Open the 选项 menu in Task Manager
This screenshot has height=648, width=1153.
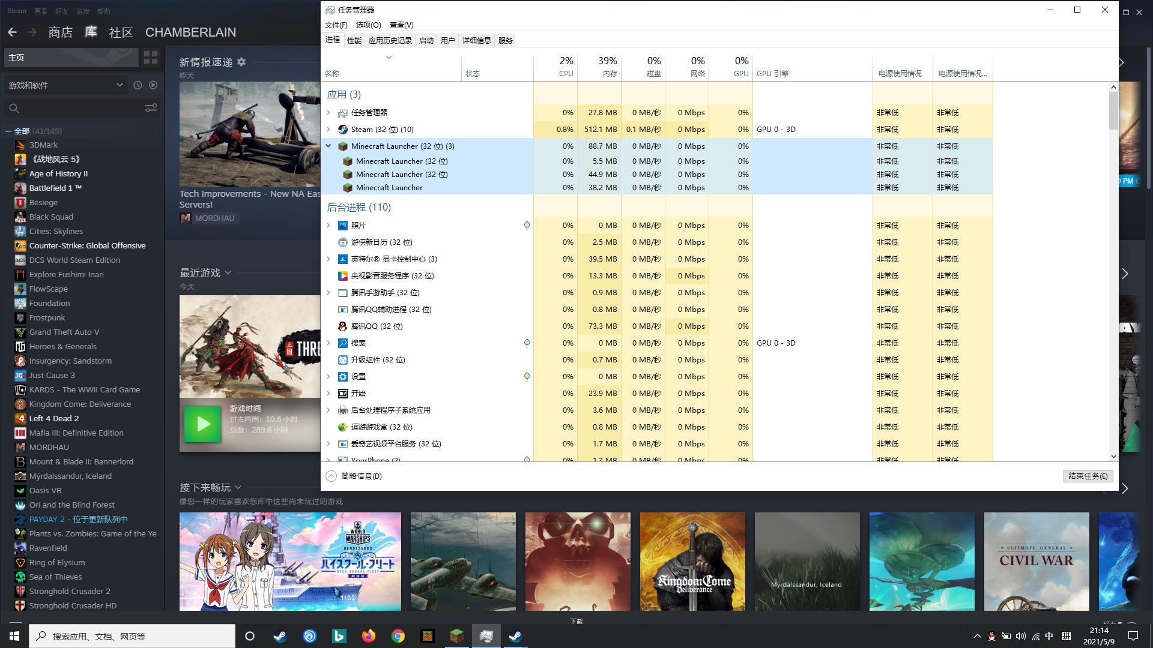pos(368,25)
